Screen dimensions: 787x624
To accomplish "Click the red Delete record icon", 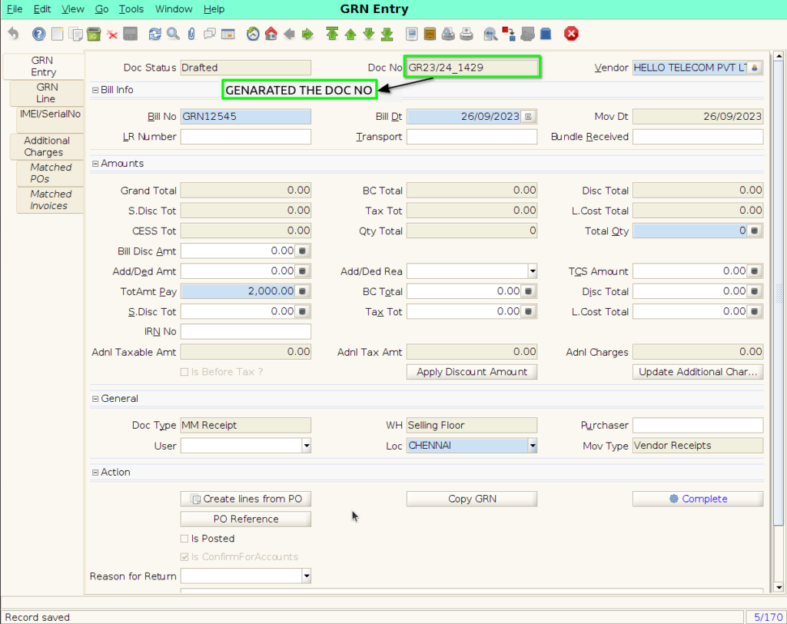I will (112, 35).
